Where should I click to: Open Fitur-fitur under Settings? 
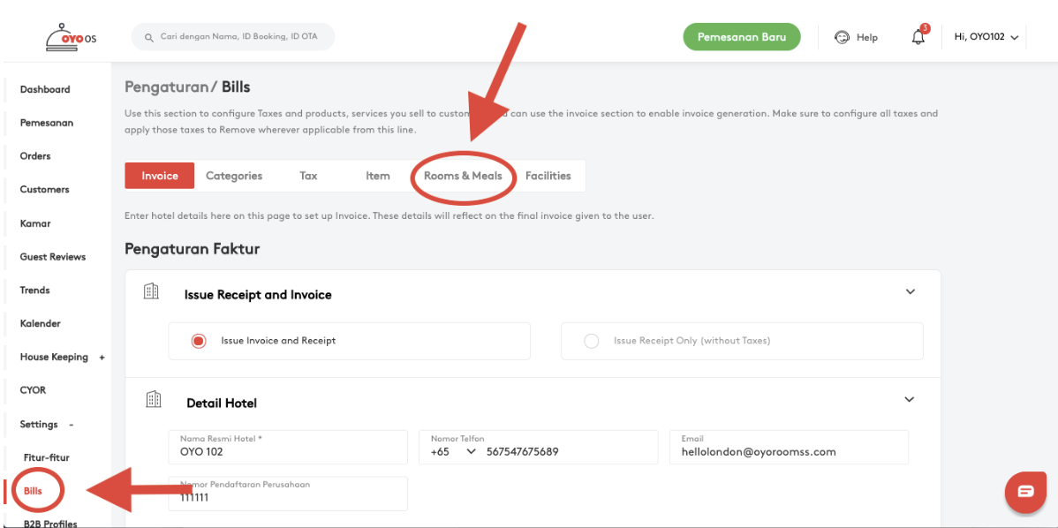[47, 458]
